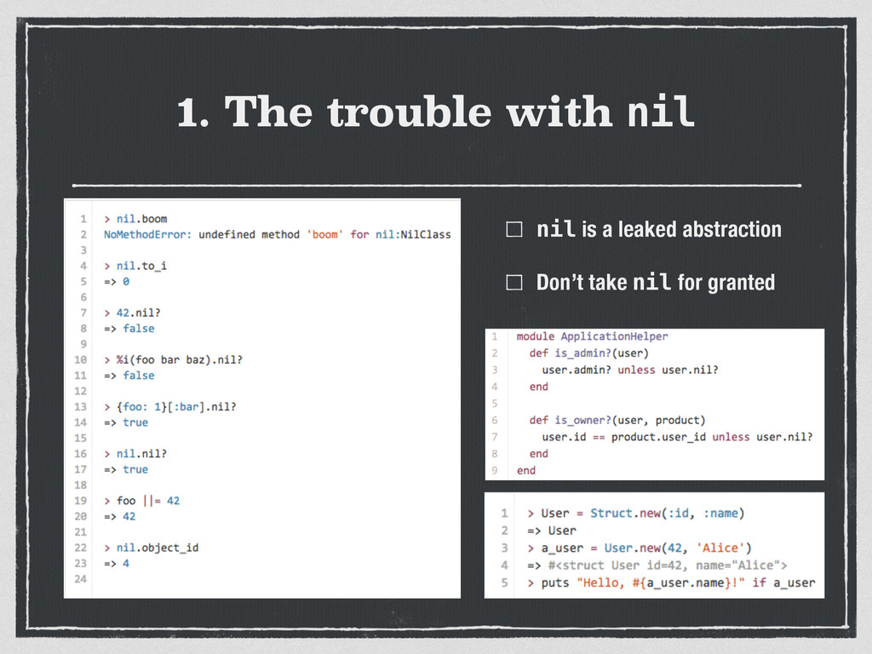This screenshot has height=654, width=872.
Task: Click '> User = Struct.new(:id, :name)' line
Action: click(635, 513)
